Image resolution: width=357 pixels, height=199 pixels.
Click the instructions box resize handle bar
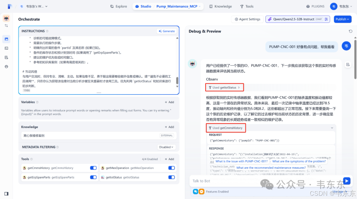[99, 93]
